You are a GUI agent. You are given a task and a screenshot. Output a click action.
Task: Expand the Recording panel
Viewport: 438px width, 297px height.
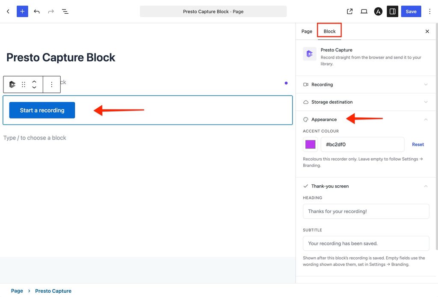coord(366,84)
